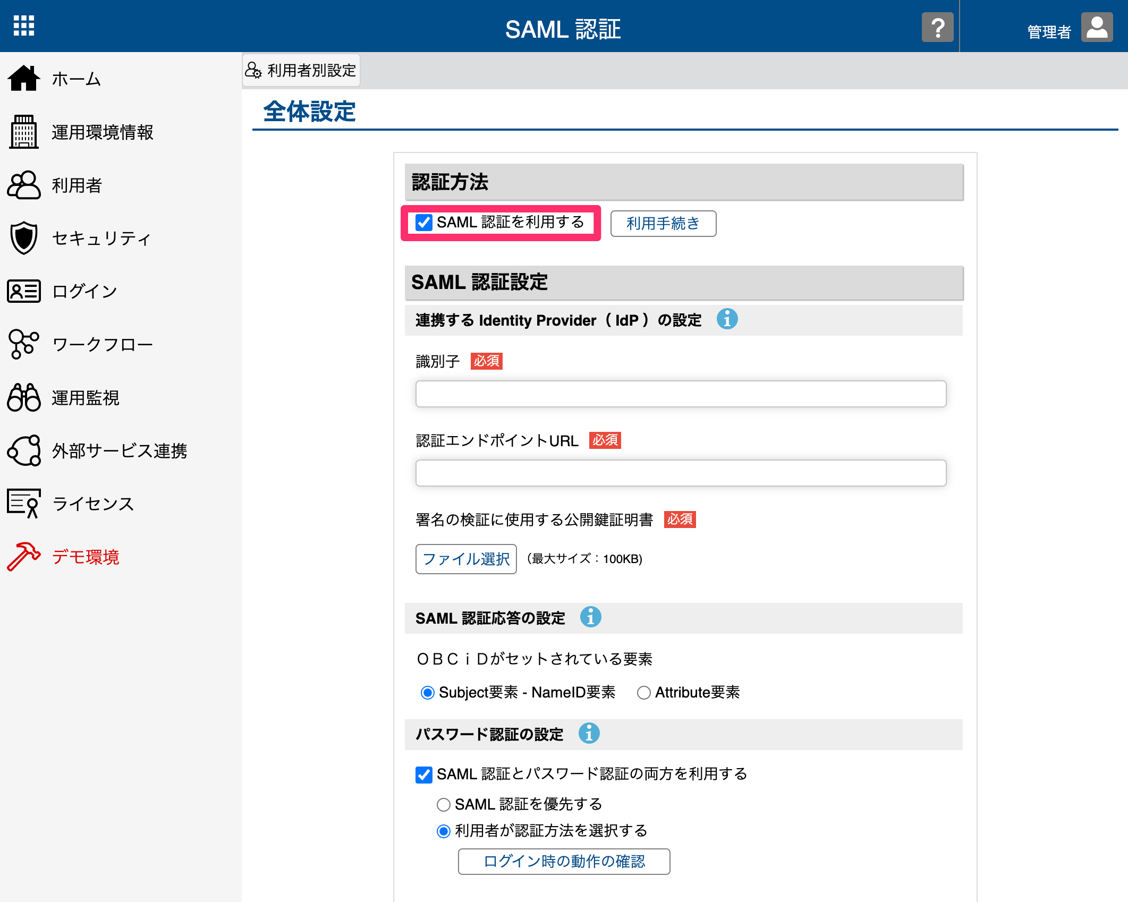
Task: Select Subject要素 - NameID要素 radio button
Action: 427,693
